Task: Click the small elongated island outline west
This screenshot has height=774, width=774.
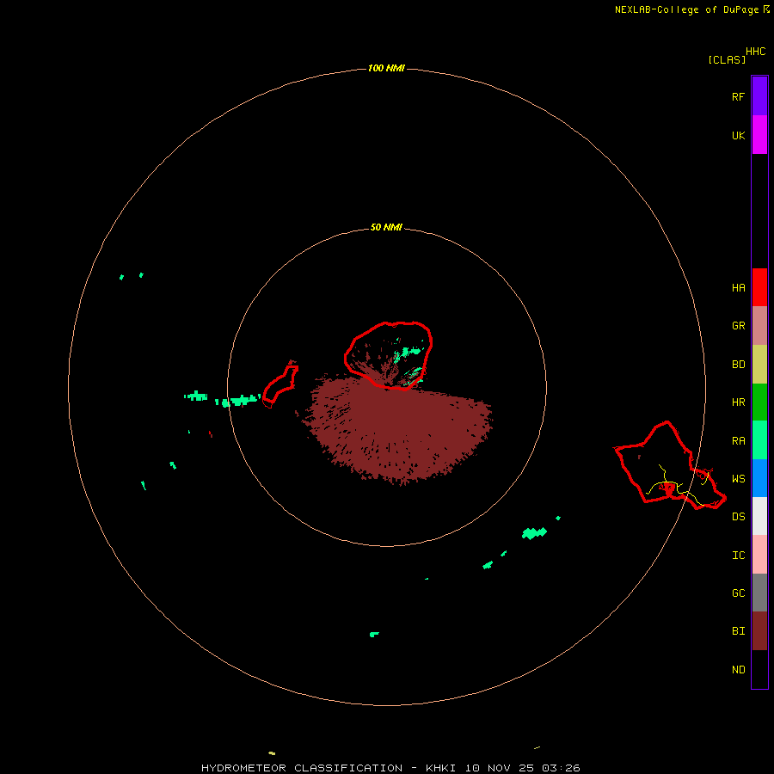Action: point(279,384)
